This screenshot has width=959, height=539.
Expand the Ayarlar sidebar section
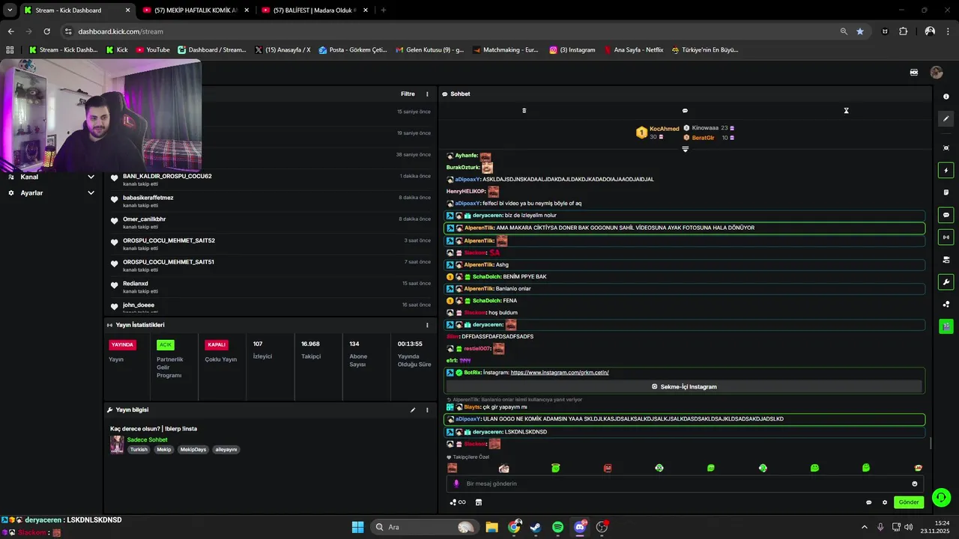(91, 193)
